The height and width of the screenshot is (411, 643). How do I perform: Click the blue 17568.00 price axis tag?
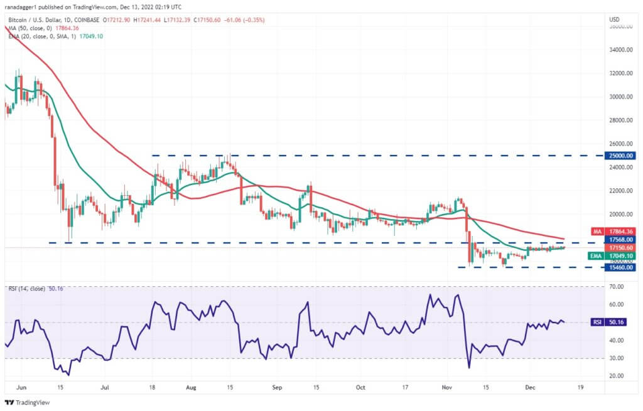coord(620,240)
